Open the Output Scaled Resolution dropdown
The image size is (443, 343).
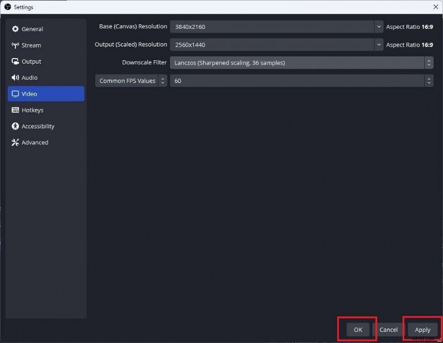coord(379,44)
